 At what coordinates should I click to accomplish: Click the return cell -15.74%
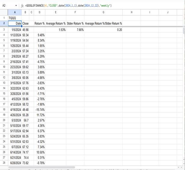point(39,110)
